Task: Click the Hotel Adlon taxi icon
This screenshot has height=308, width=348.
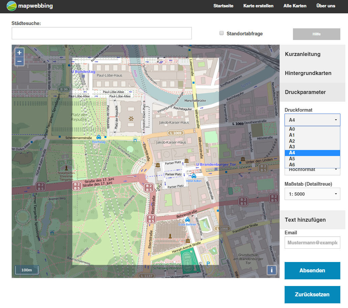Action: pyautogui.click(x=194, y=176)
